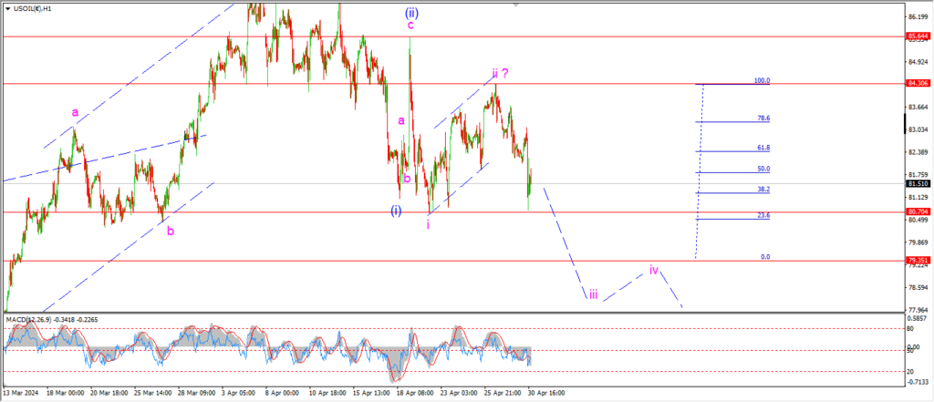Click the red 84.306 price level tag
The width and height of the screenshot is (934, 402).
(x=918, y=83)
